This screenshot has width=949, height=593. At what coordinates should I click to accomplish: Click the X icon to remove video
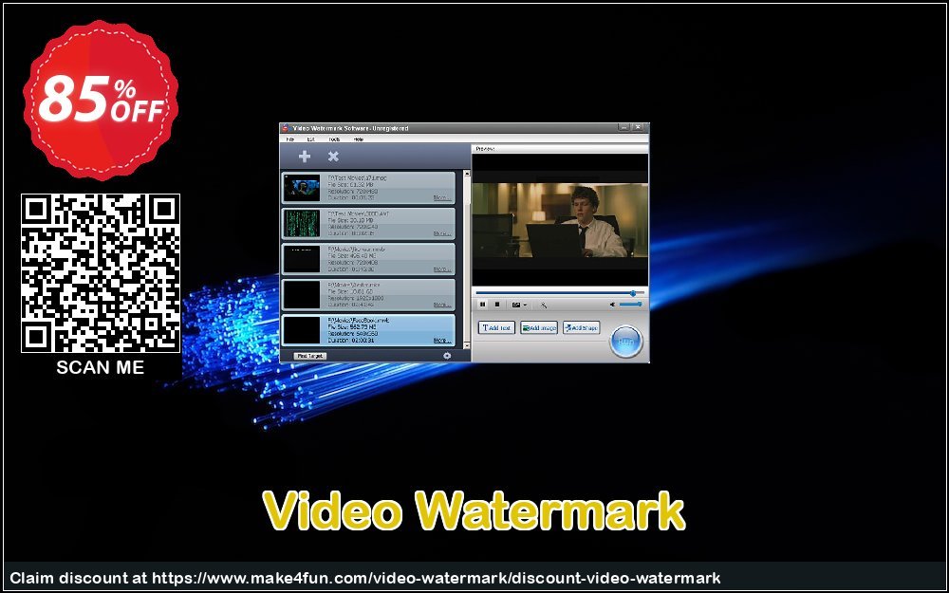333,157
